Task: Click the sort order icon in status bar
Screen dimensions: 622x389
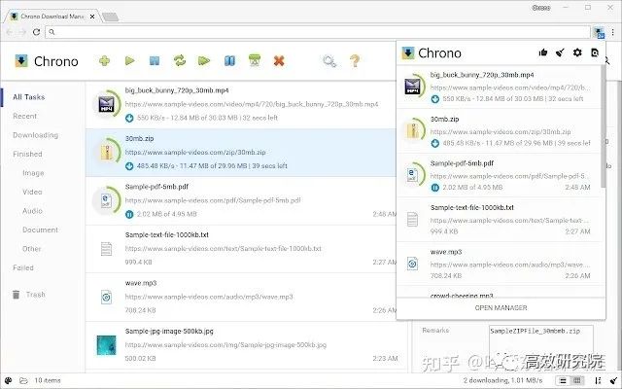Action: click(599, 380)
